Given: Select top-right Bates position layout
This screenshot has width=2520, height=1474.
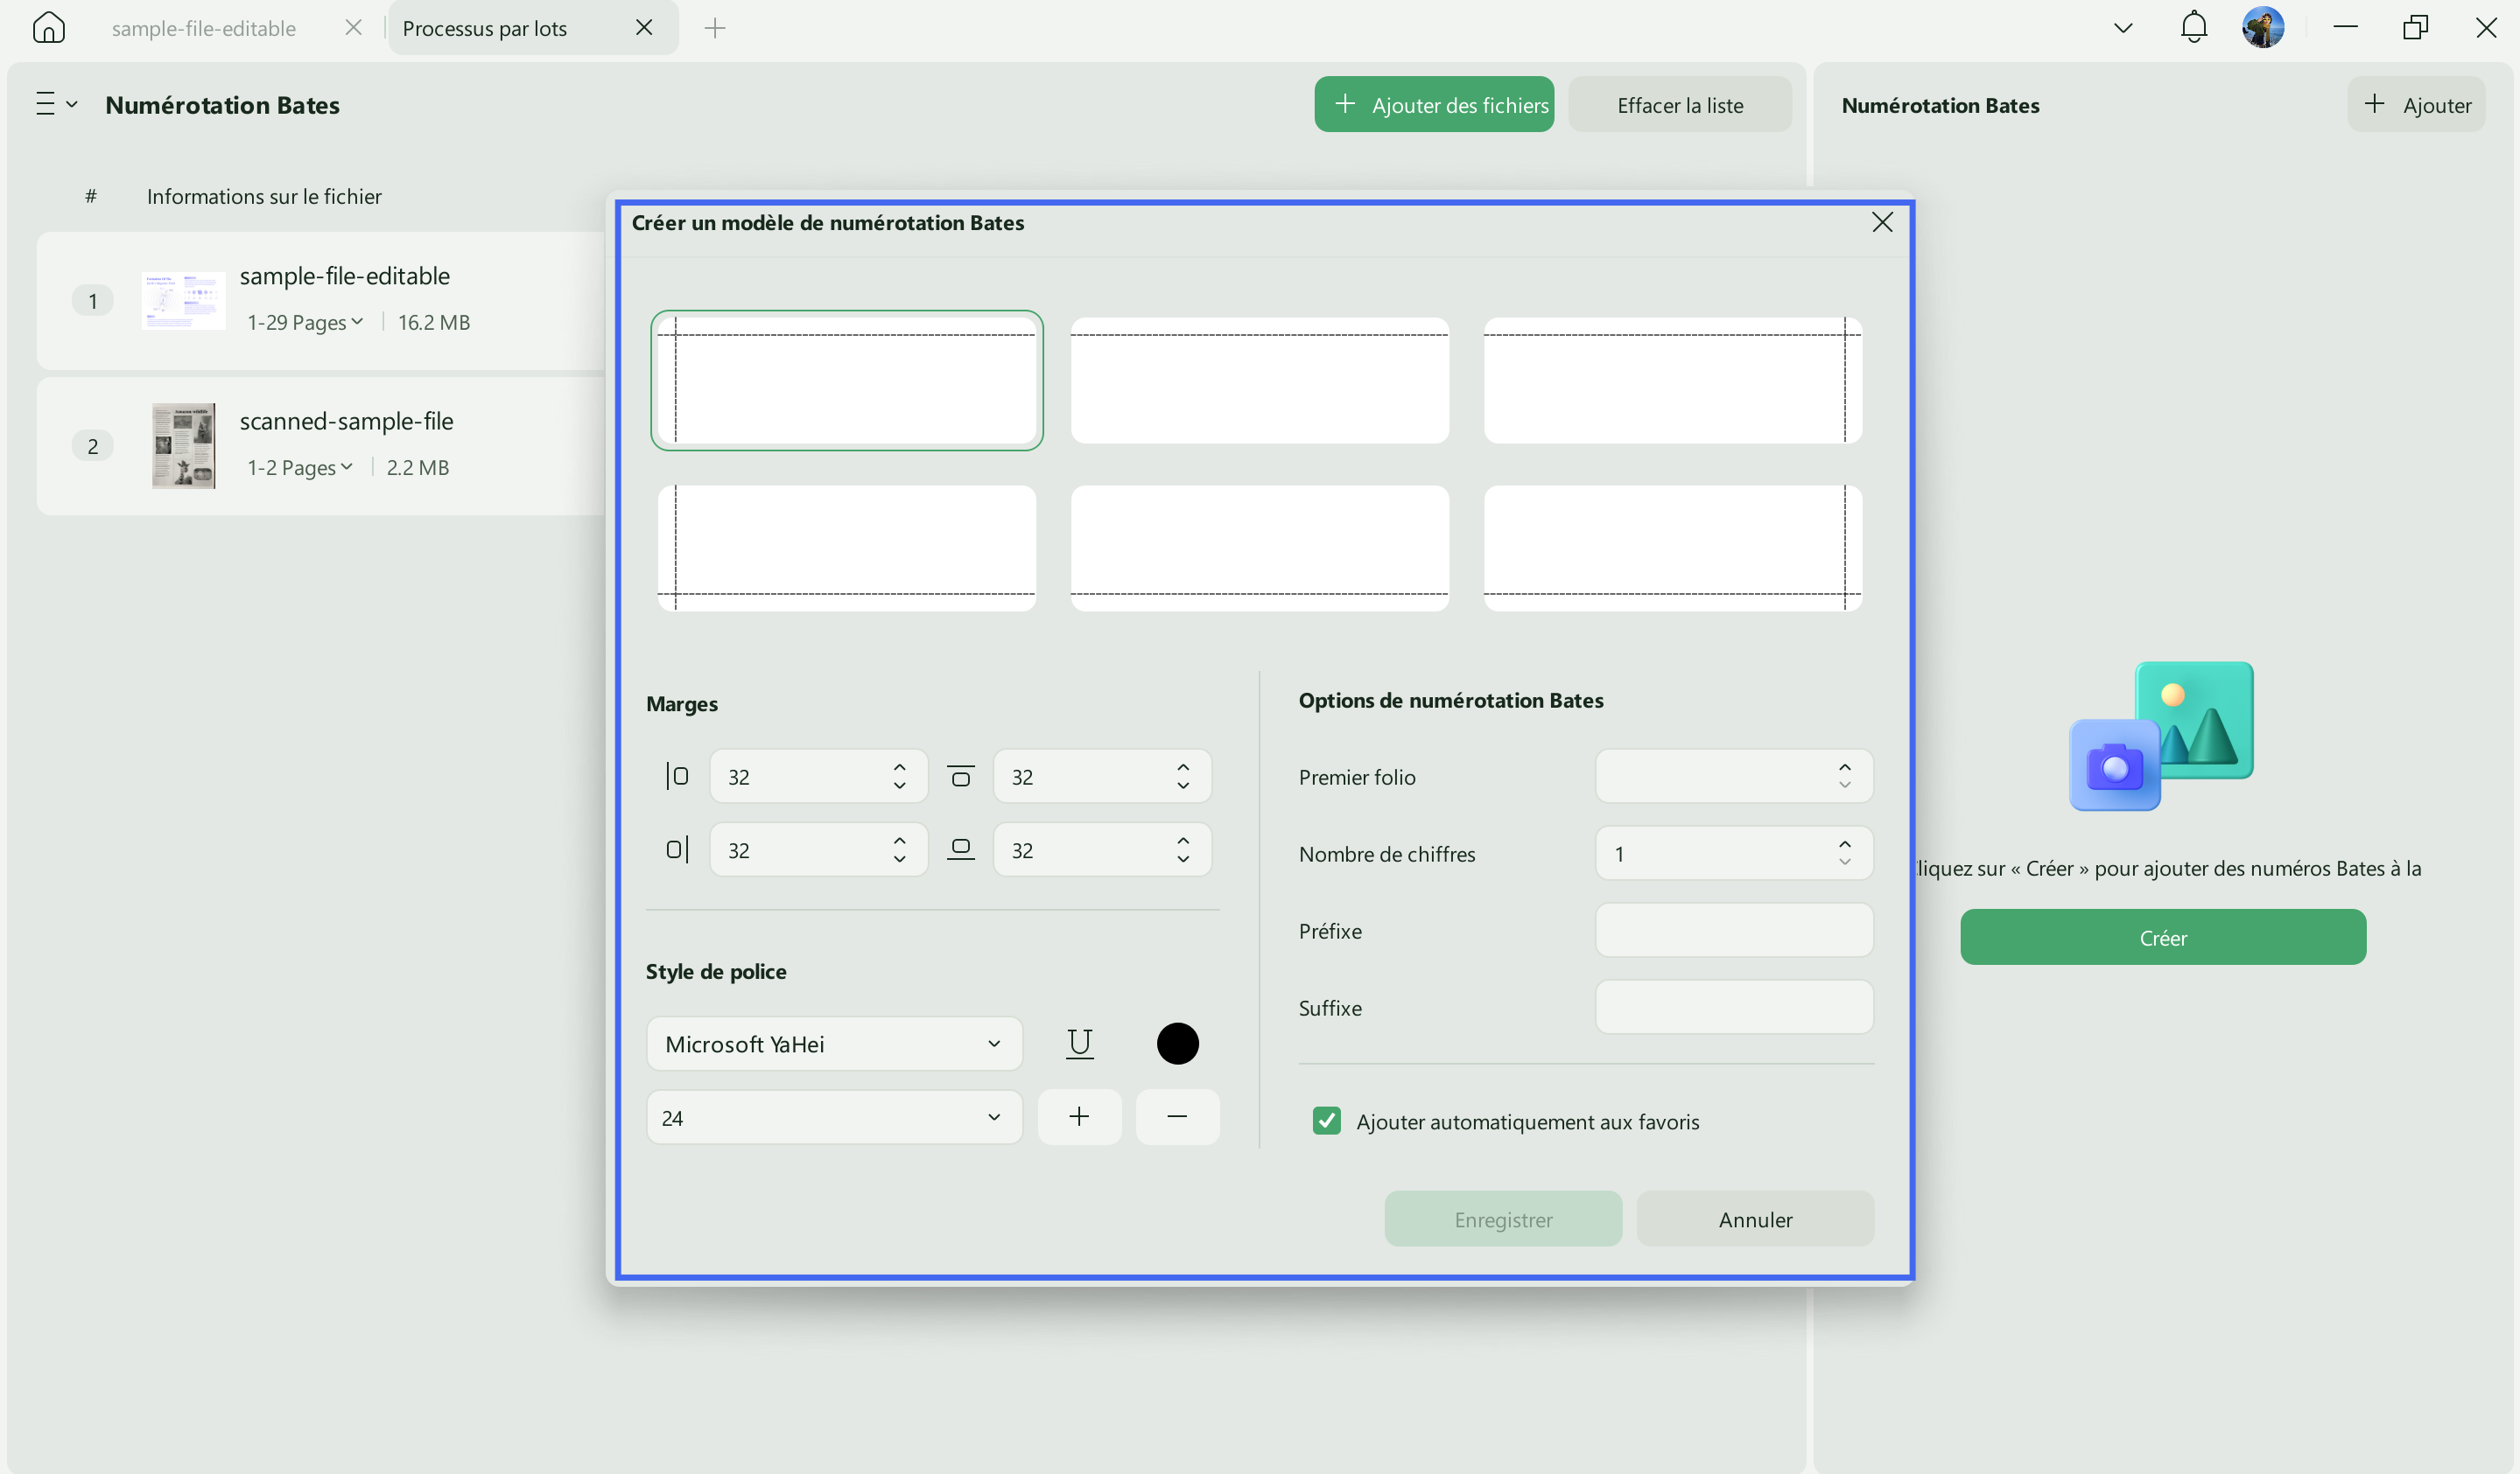Looking at the screenshot, I should (x=1672, y=380).
